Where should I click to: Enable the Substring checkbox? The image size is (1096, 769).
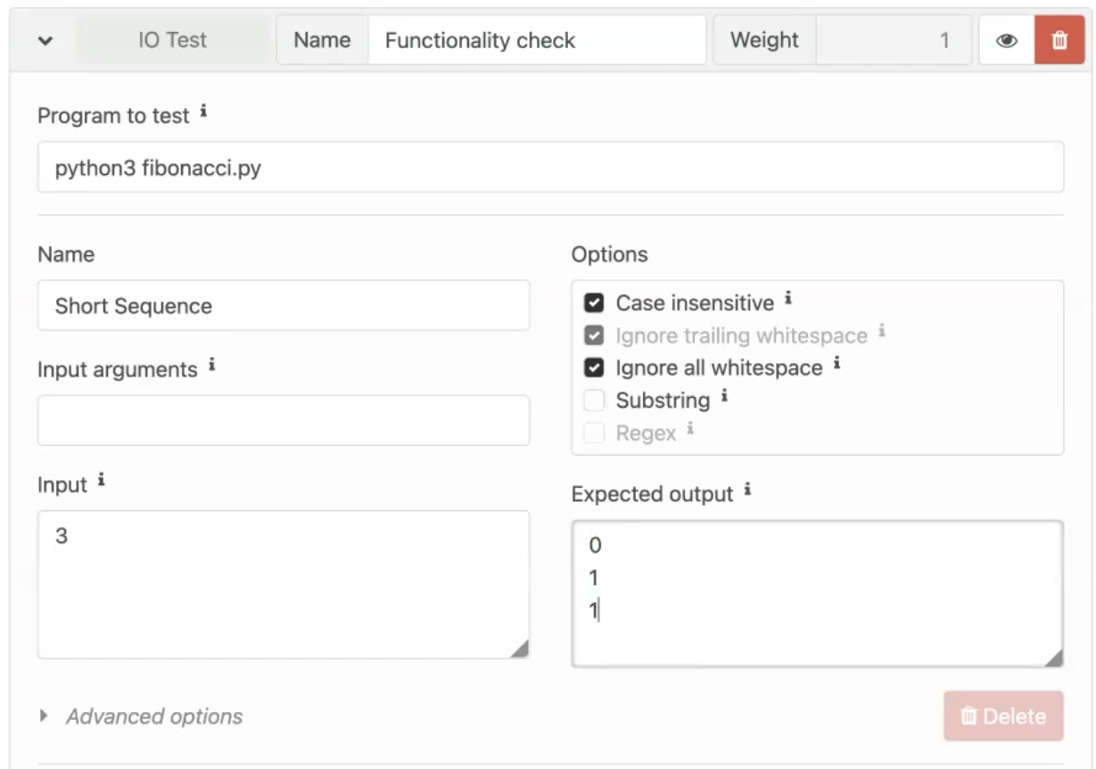point(594,400)
